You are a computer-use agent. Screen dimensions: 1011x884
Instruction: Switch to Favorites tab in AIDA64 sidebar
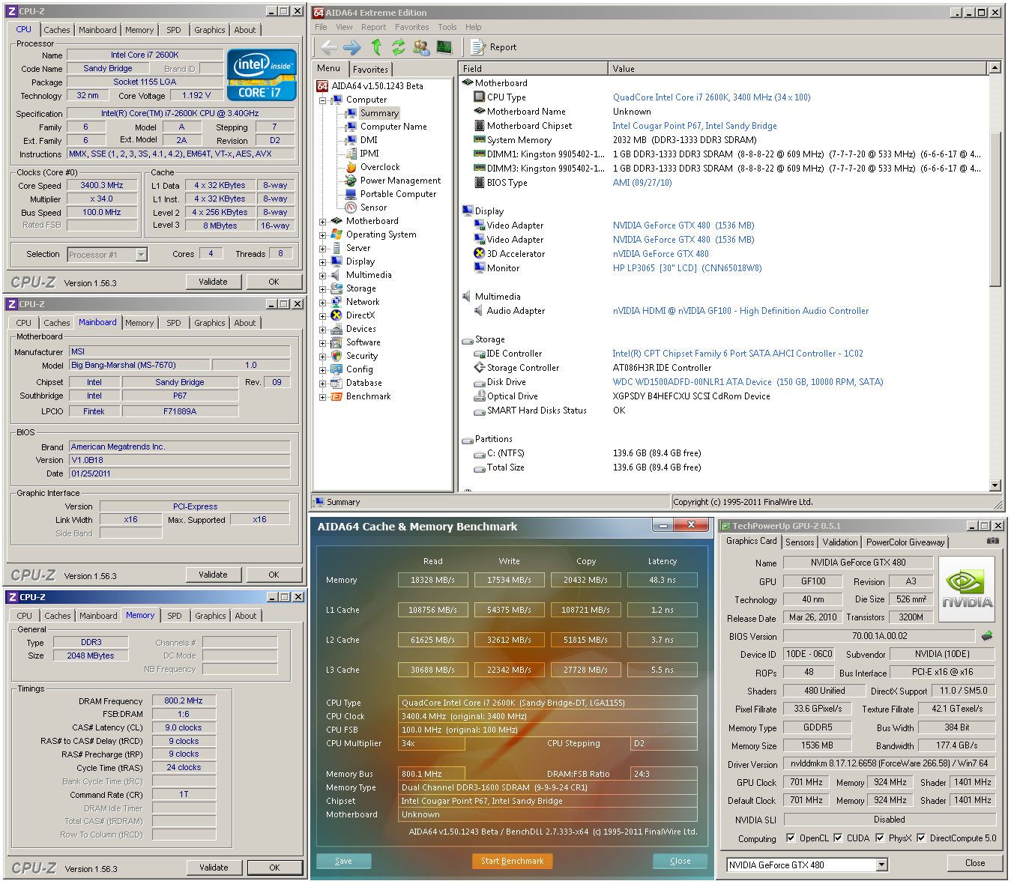click(x=370, y=70)
